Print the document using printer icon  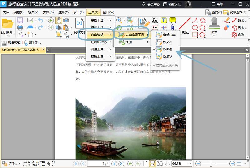tap(20, 27)
